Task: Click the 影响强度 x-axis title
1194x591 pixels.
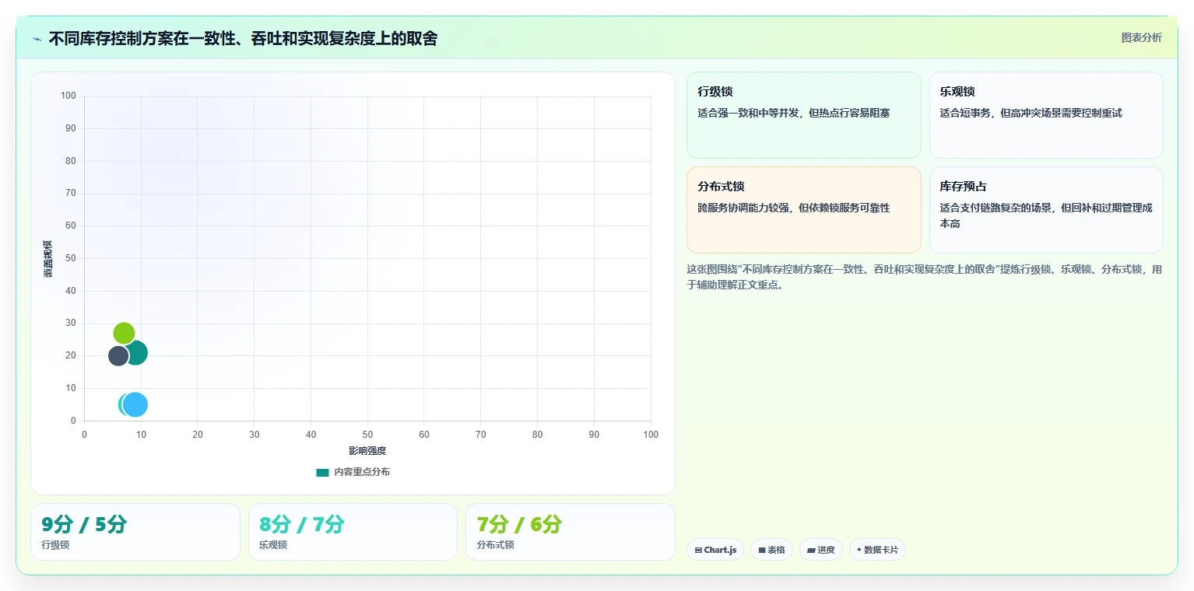Action: click(367, 451)
